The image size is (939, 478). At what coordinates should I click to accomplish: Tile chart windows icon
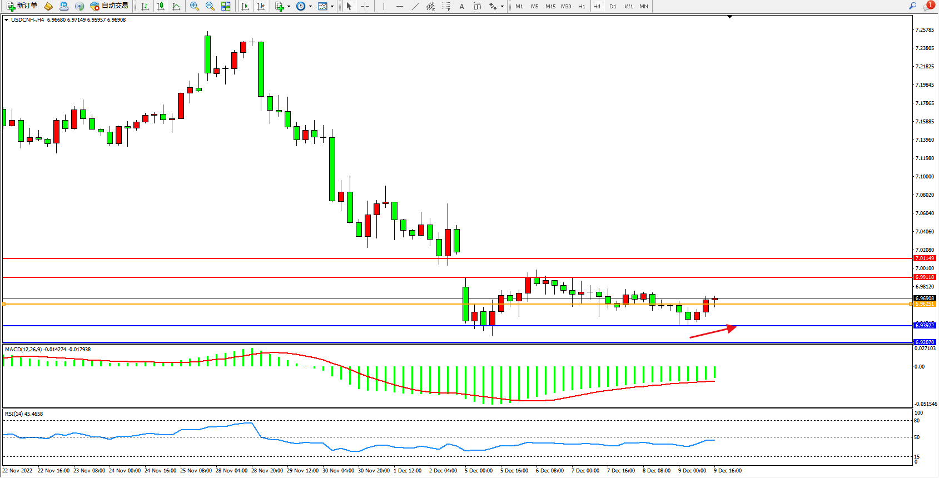pos(226,6)
